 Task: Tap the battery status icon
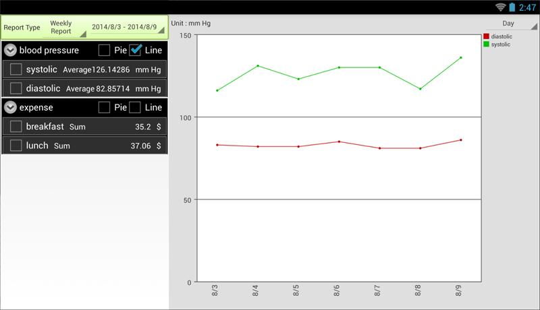click(512, 7)
